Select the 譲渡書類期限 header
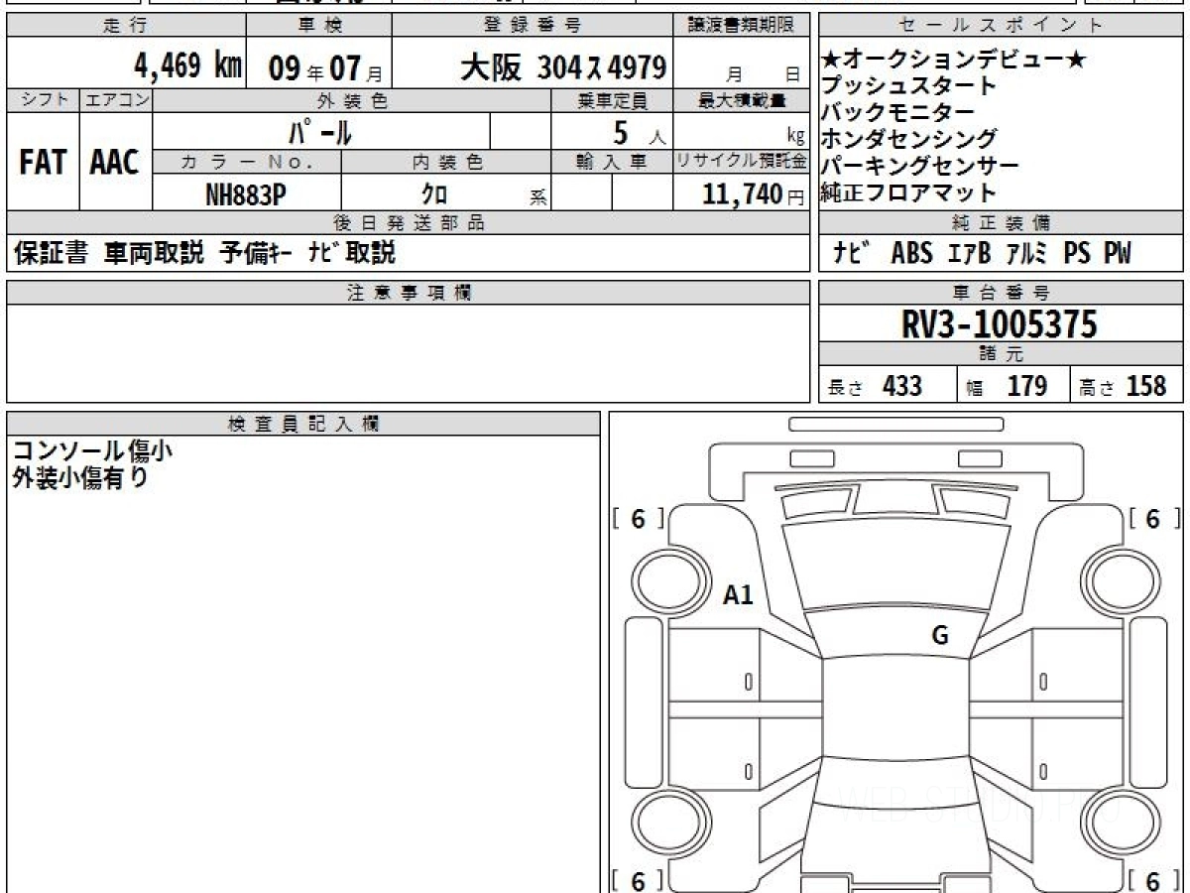The image size is (1190, 893). point(742,26)
